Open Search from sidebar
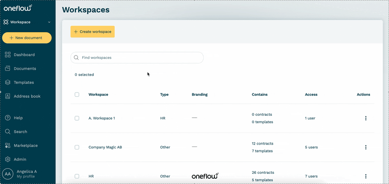The height and width of the screenshot is (184, 389). point(20,131)
